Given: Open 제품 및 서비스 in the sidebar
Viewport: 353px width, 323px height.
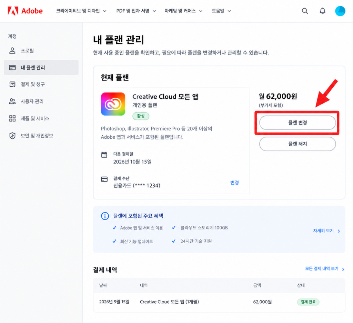Looking at the screenshot, I should 41,118.
